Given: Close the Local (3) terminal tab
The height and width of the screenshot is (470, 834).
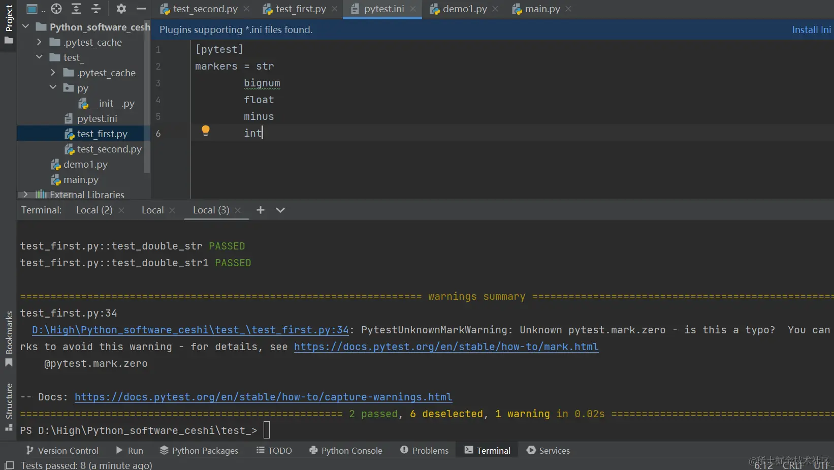Looking at the screenshot, I should pos(238,210).
